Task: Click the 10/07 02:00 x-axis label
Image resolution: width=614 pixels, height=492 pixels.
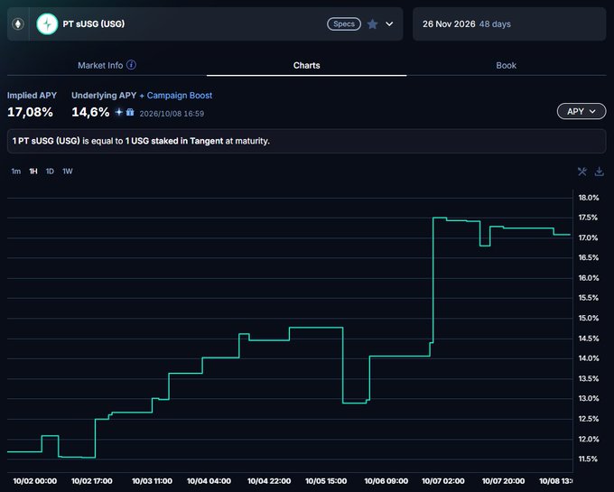Action: pyautogui.click(x=442, y=481)
